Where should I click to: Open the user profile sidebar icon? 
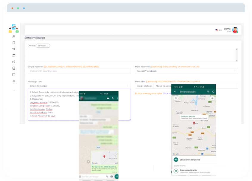click(x=14, y=36)
